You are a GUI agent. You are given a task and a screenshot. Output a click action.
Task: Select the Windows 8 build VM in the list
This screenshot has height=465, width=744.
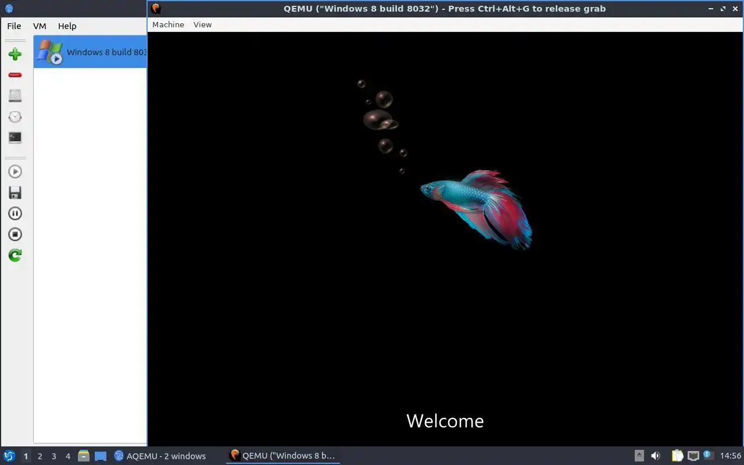[90, 52]
